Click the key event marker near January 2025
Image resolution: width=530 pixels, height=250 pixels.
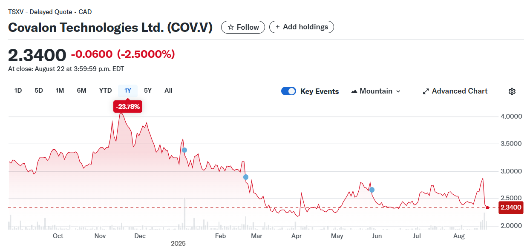point(184,150)
